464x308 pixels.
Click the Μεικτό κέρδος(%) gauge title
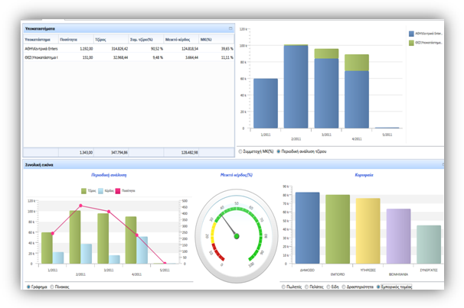[237, 175]
